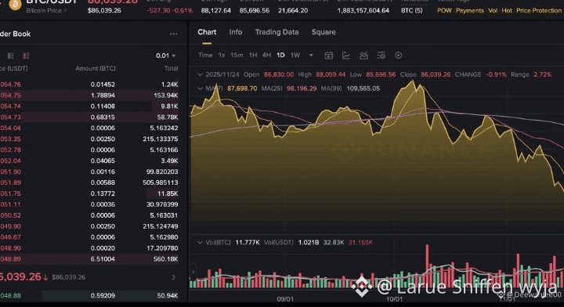Click the order totaling 505.985113
The image size is (564, 307).
click(89, 182)
